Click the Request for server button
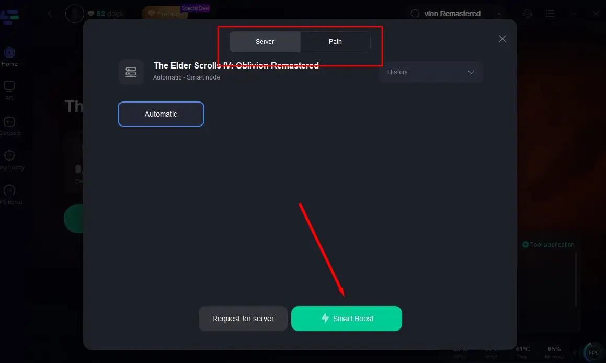Viewport: 606px width, 363px height. tap(243, 319)
